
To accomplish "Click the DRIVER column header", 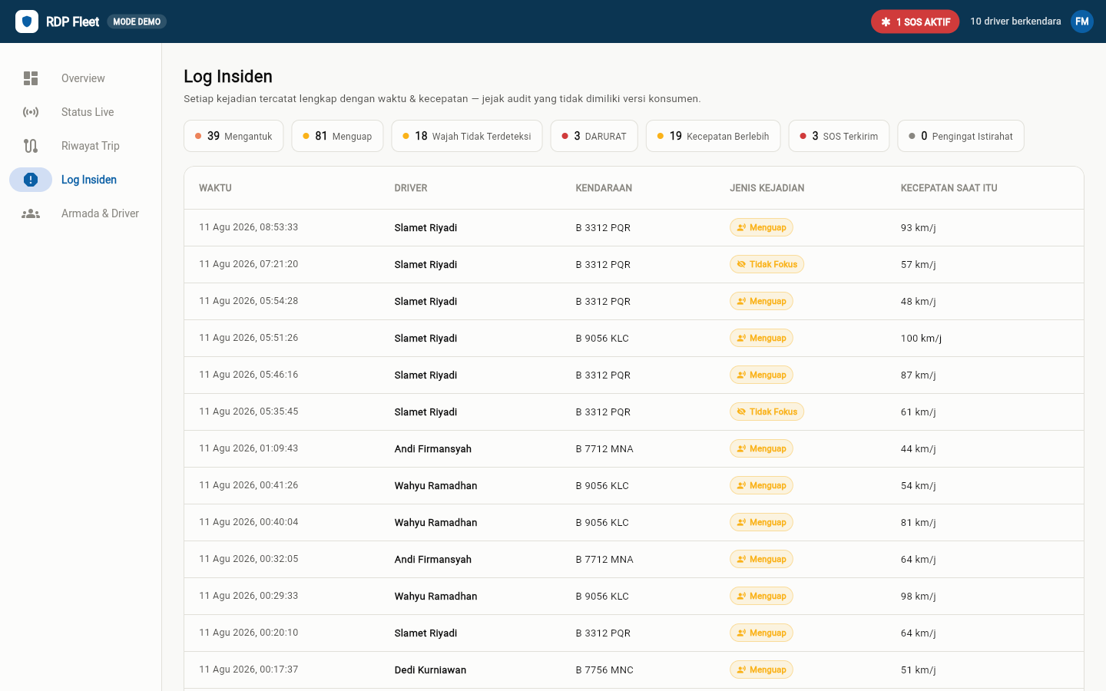I will pyautogui.click(x=411, y=188).
